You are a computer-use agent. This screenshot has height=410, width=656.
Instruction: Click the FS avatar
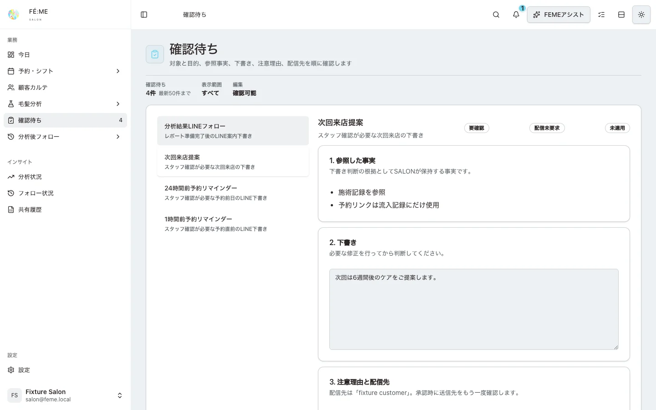click(x=15, y=395)
